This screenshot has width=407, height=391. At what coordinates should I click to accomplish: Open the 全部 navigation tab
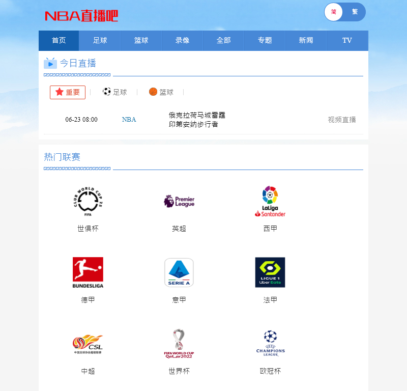coord(224,41)
